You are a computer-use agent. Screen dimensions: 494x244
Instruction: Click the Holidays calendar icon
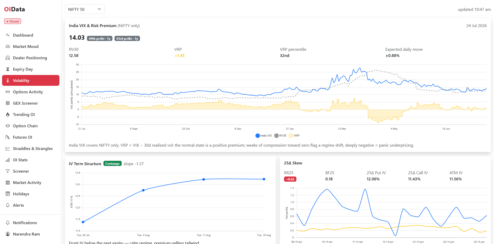8,194
